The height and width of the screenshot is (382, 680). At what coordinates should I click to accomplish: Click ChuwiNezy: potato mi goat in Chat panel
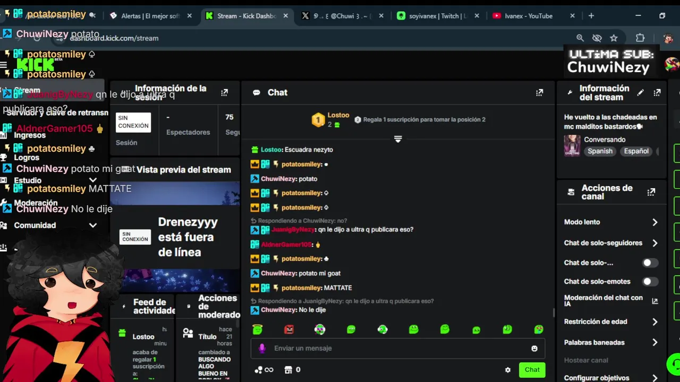point(296,273)
